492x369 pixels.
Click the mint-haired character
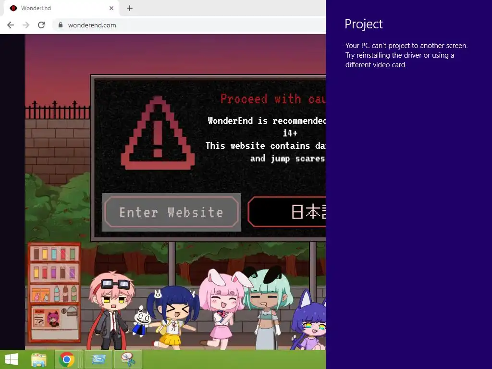267,308
